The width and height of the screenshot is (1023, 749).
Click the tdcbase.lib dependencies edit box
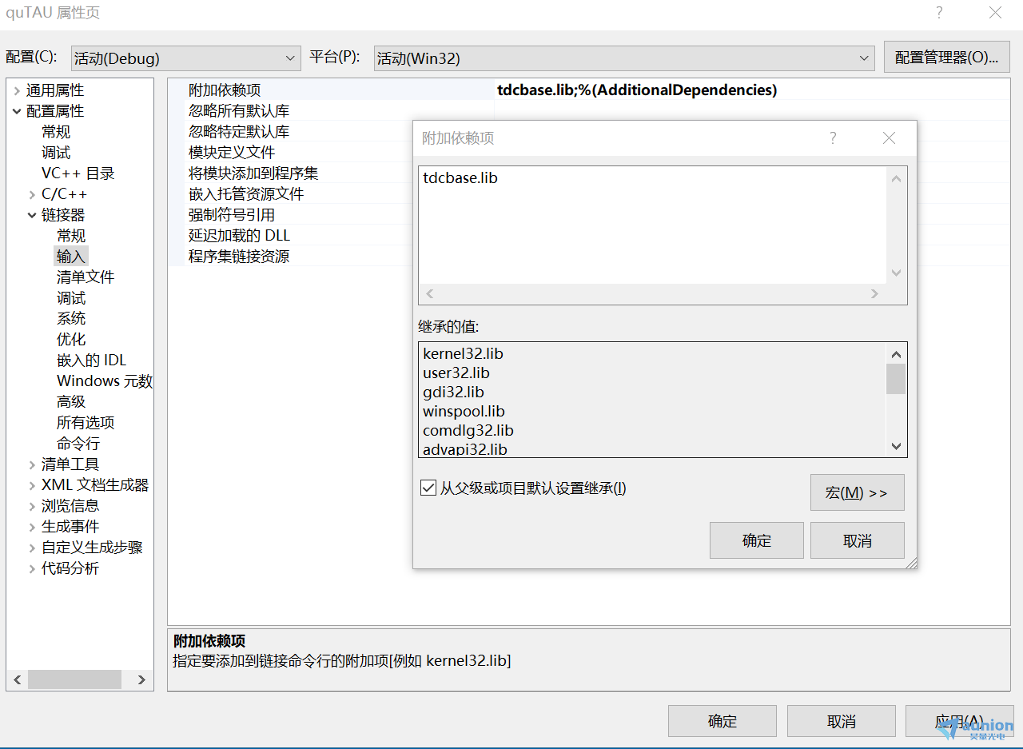tap(652, 225)
